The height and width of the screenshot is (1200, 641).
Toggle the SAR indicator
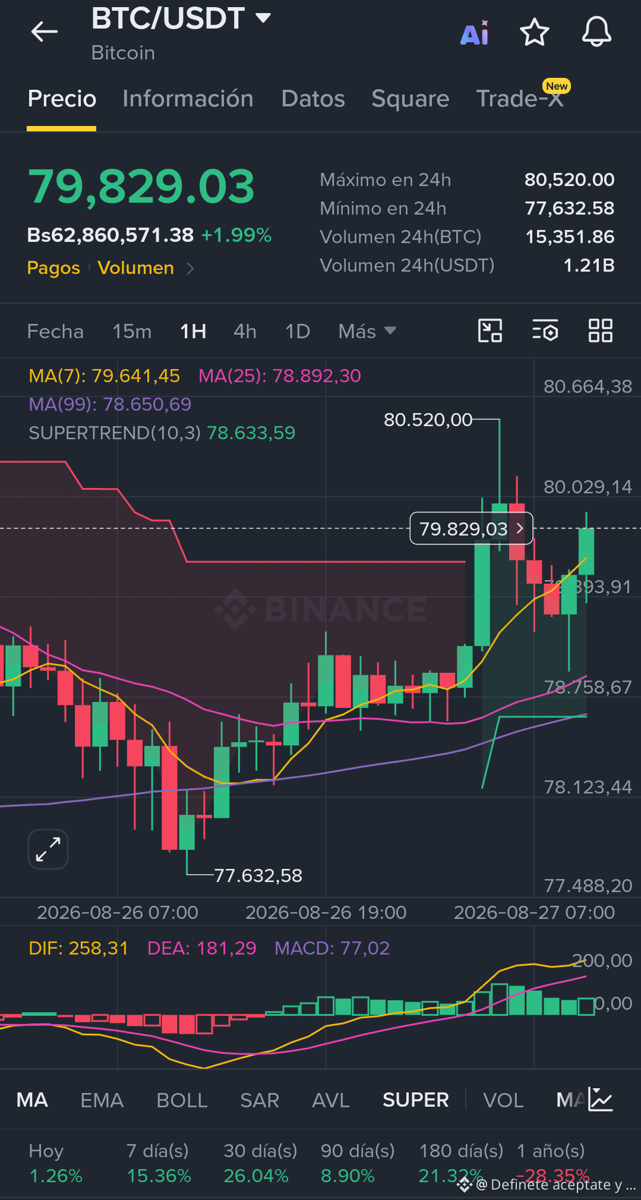point(260,1100)
